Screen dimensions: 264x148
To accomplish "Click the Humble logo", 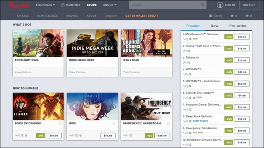I will (19, 5).
